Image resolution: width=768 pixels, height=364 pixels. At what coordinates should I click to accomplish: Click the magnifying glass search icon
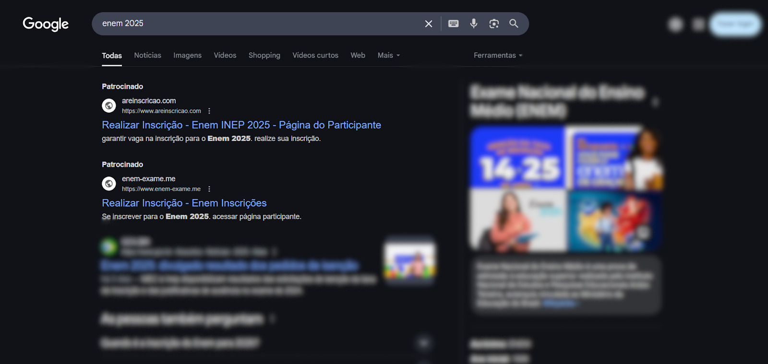(x=514, y=23)
